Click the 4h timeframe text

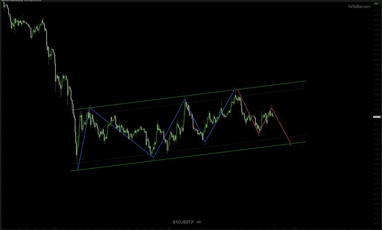(199, 222)
